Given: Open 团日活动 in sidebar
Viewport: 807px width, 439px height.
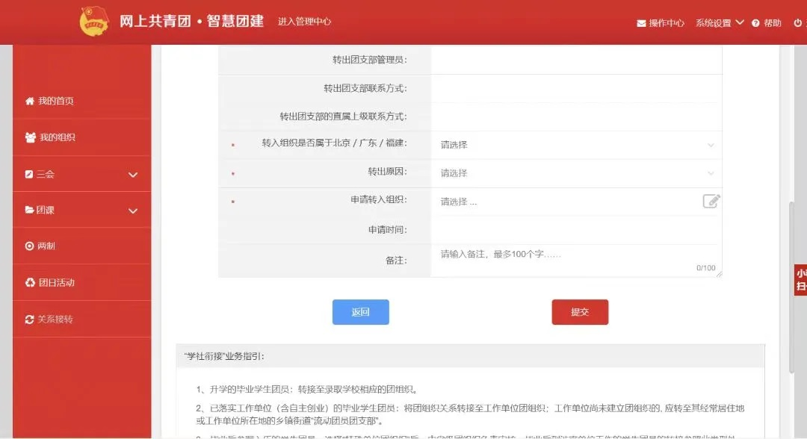Looking at the screenshot, I should pos(56,282).
